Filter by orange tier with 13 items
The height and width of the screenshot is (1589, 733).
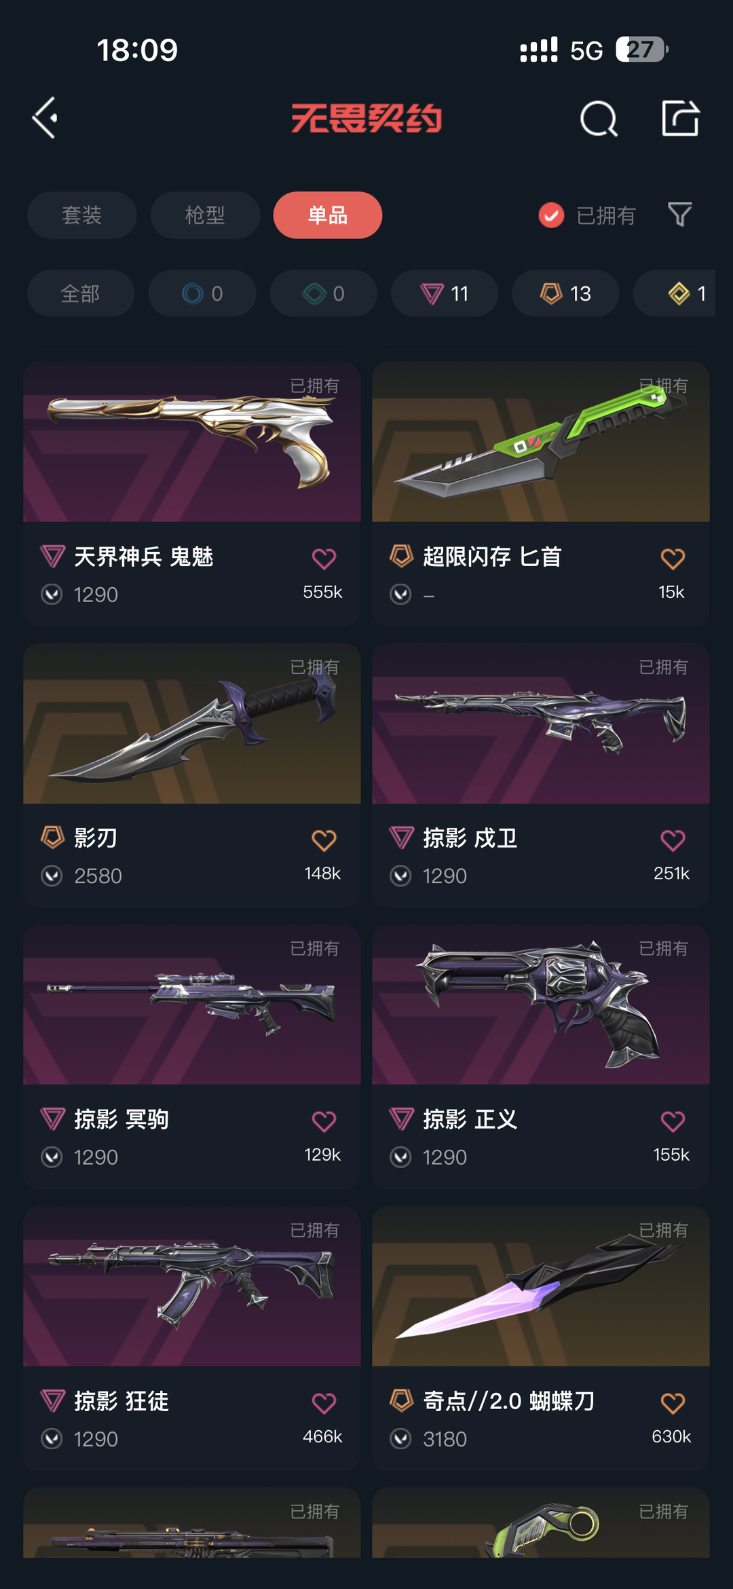point(565,293)
